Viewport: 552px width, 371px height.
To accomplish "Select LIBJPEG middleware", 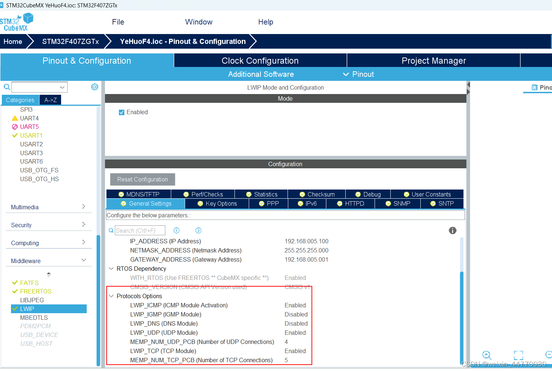I will click(32, 300).
